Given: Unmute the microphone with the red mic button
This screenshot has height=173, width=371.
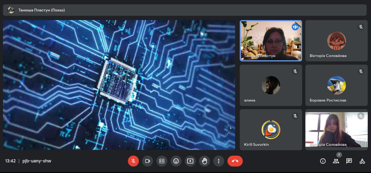Looking at the screenshot, I should [133, 161].
